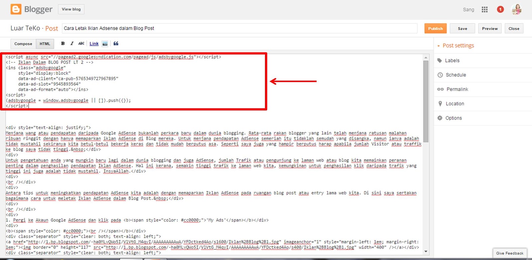Click the 'Pergi ke Akaun Google AdSense' line

tap(137, 220)
